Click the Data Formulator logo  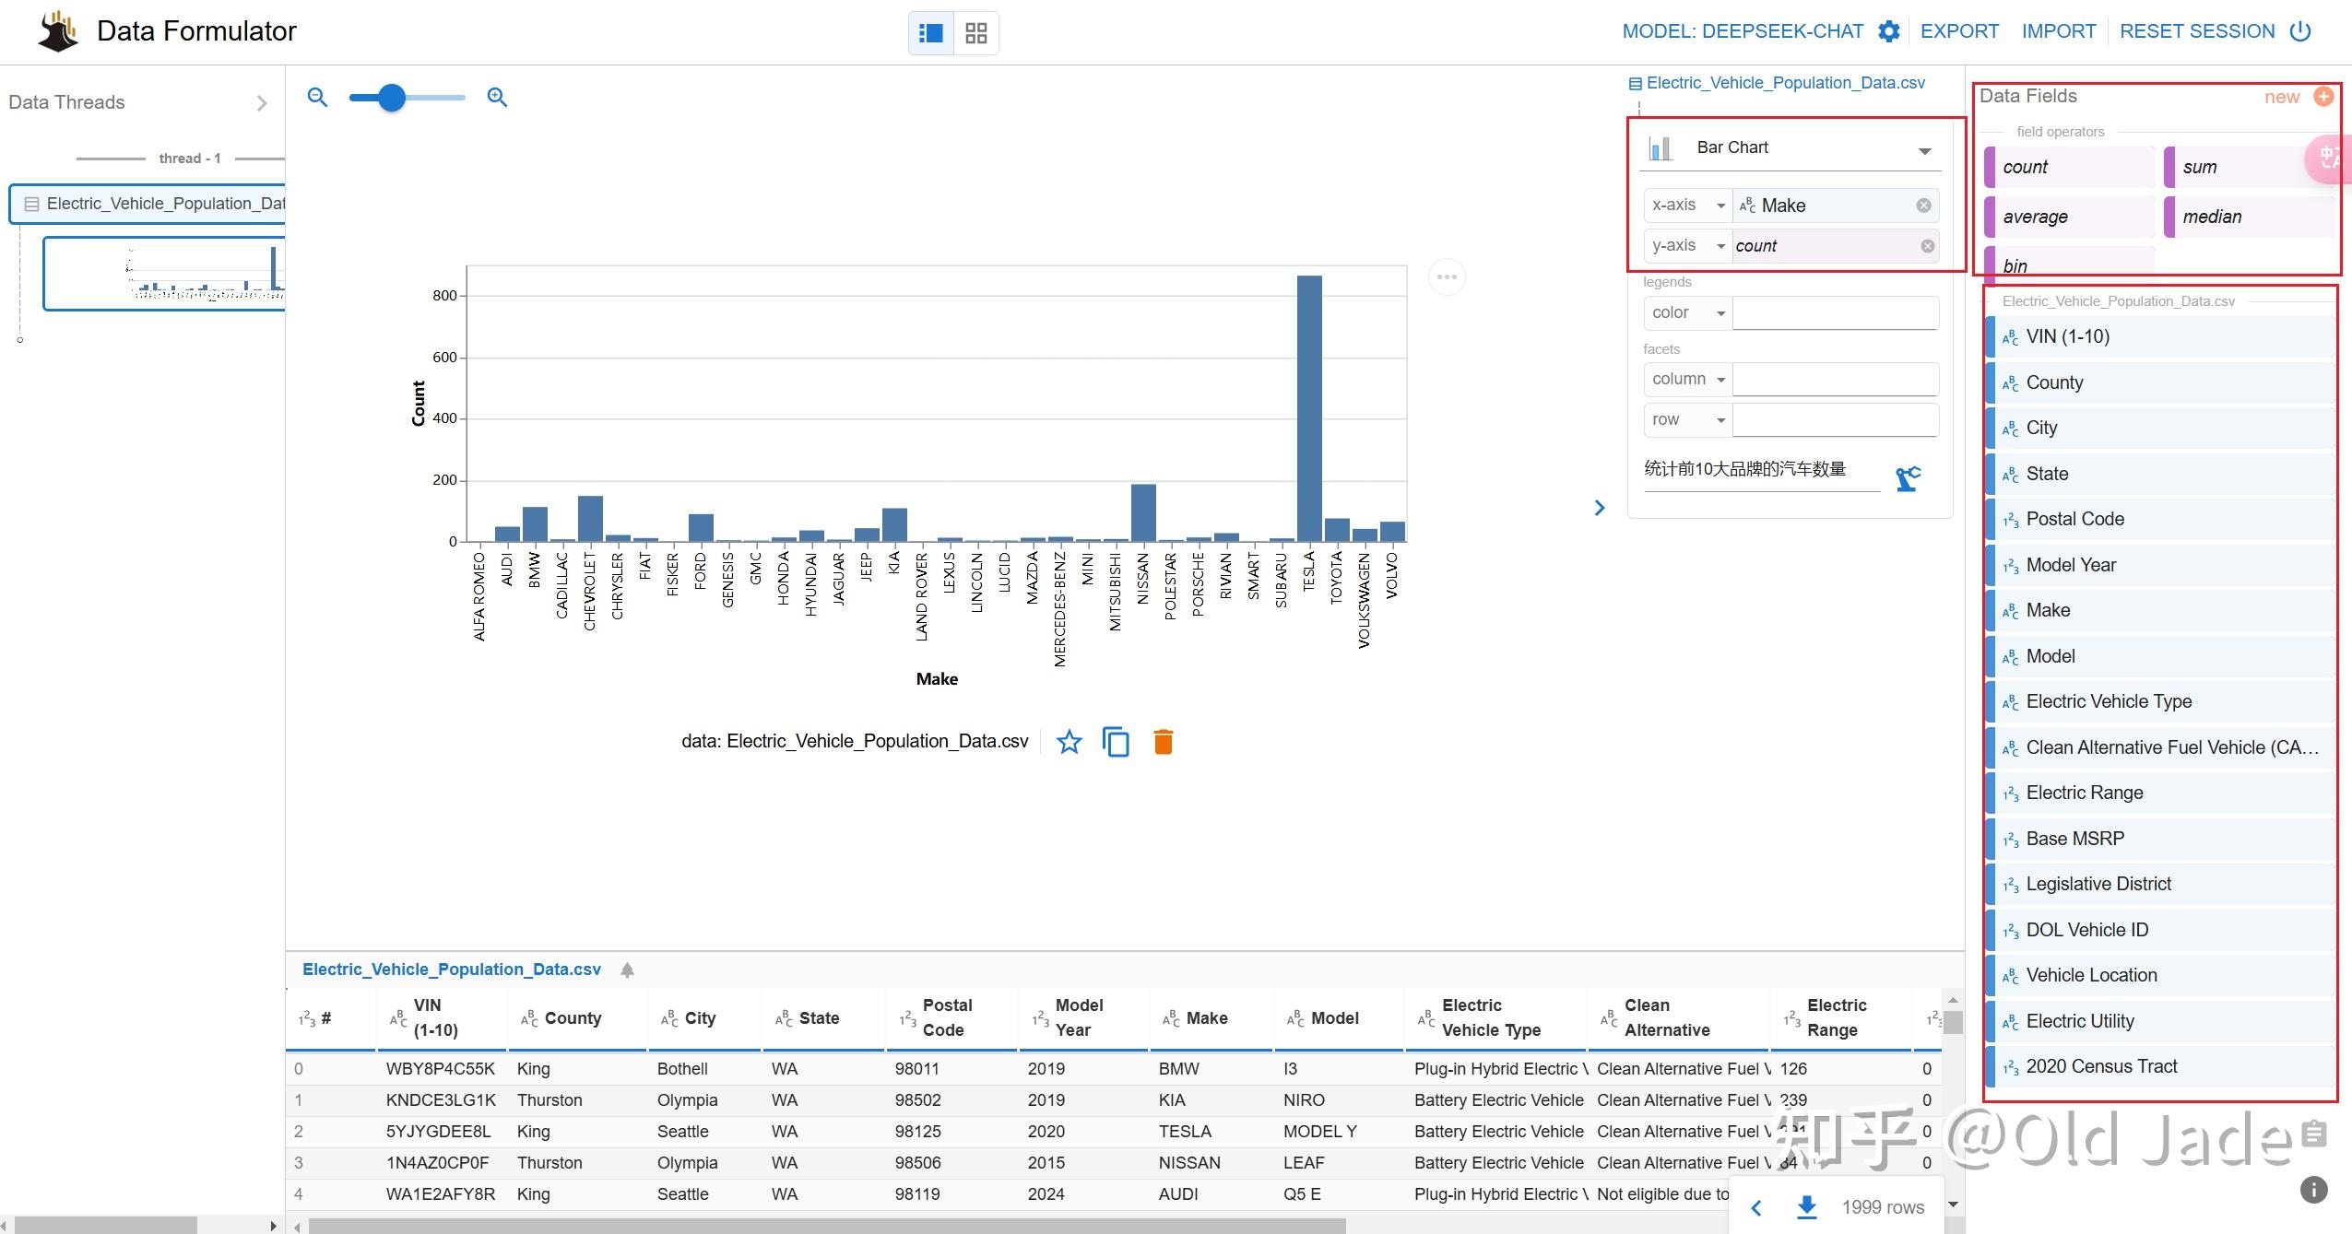57,30
